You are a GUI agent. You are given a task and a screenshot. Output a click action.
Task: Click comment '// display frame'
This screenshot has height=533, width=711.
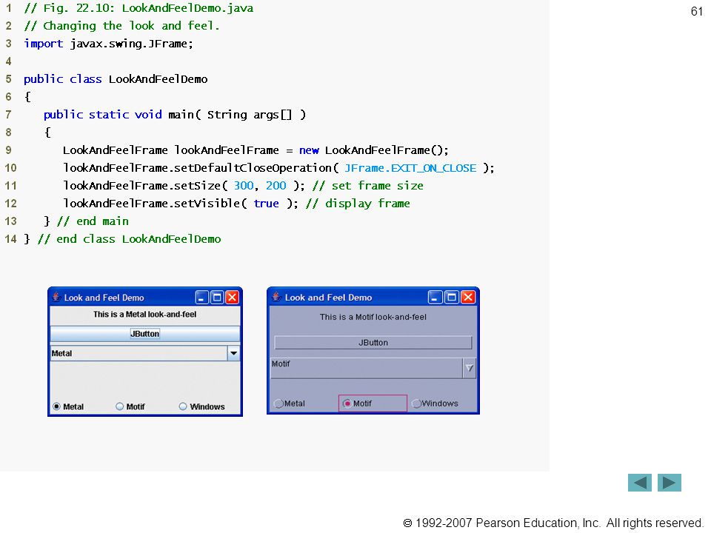(358, 204)
